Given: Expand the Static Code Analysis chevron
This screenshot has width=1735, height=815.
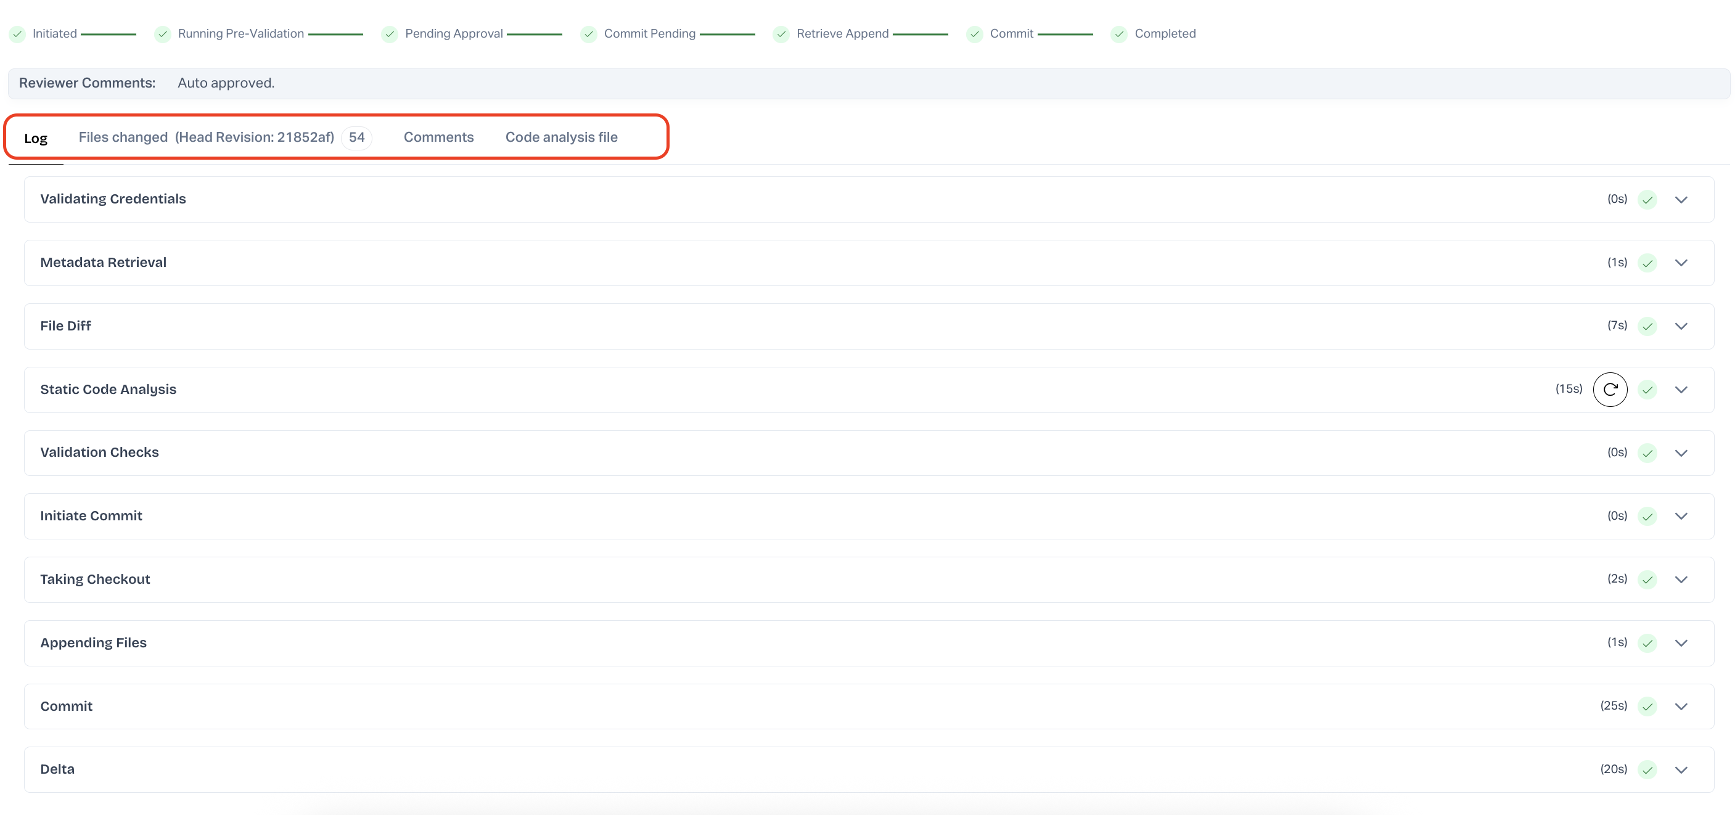Looking at the screenshot, I should point(1681,390).
